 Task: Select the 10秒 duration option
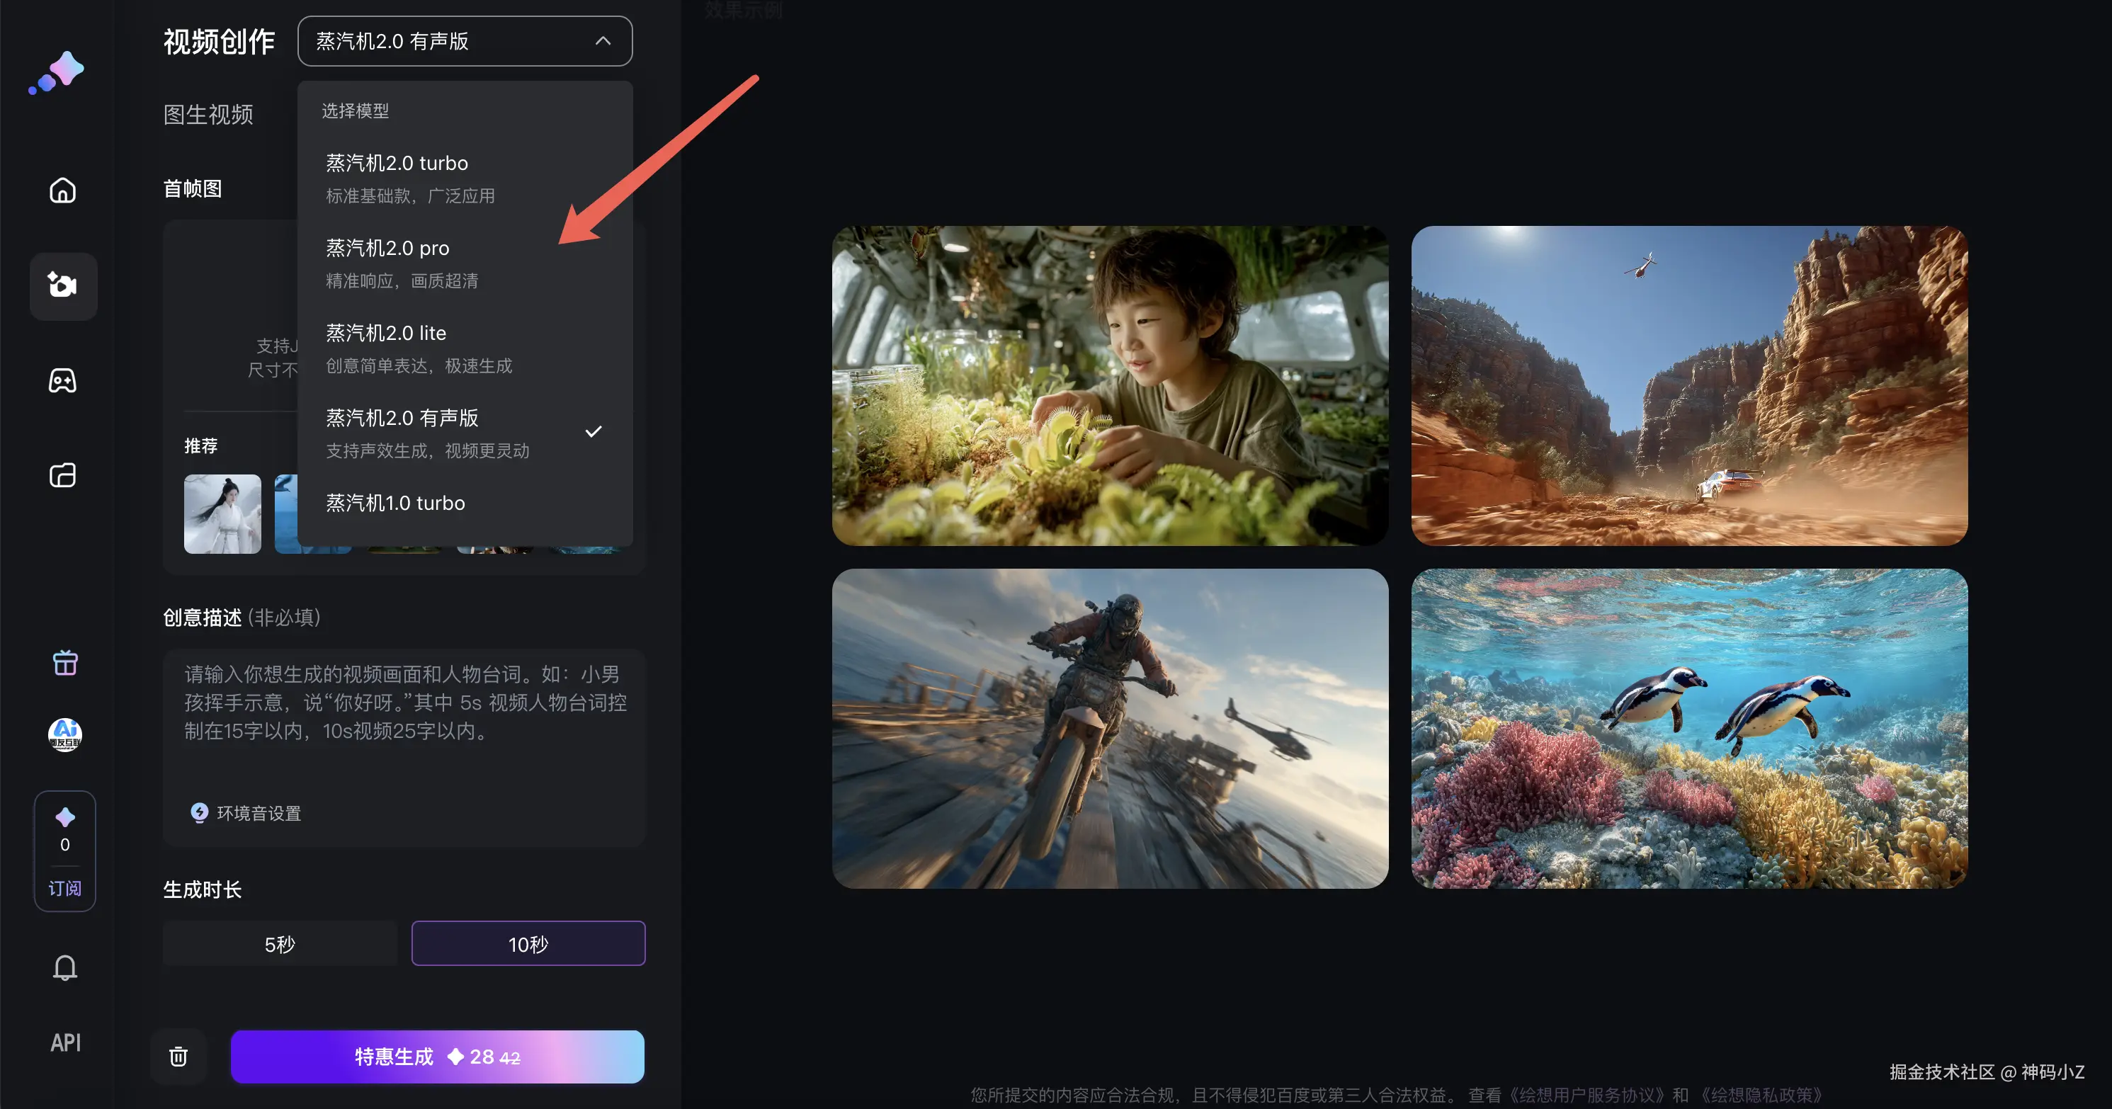click(528, 944)
